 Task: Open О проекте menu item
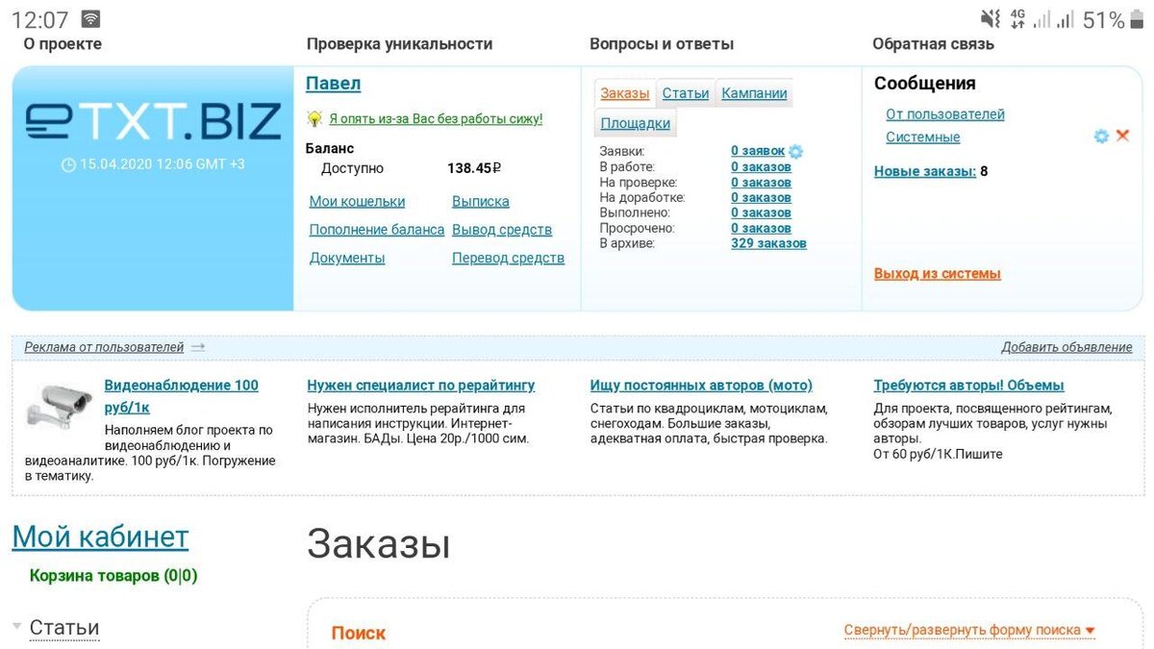coord(63,43)
